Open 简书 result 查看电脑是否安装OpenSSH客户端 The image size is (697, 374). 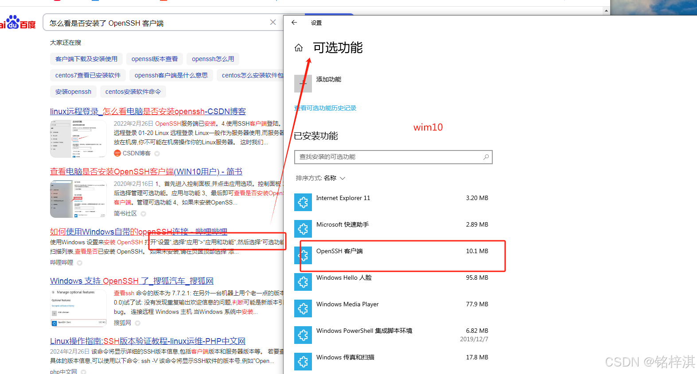click(146, 172)
